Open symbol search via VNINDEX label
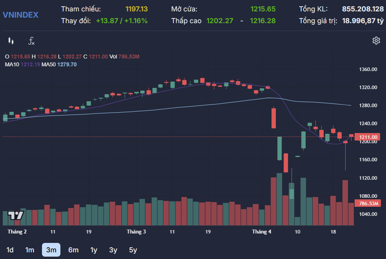This screenshot has width=386, height=259. pos(21,15)
